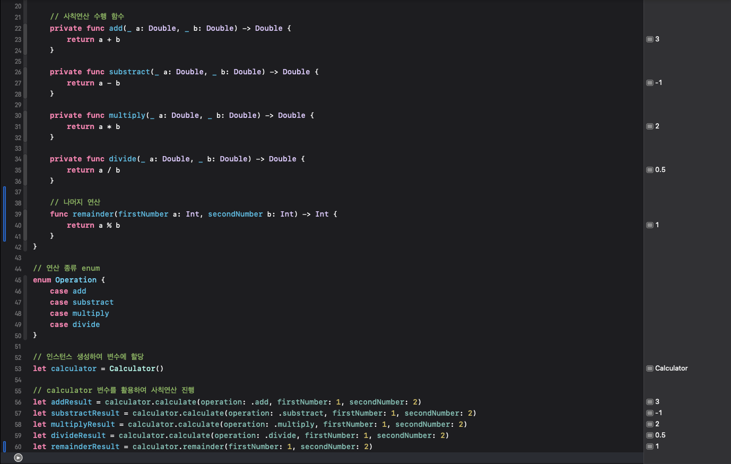The height and width of the screenshot is (464, 731).
Task: Click the 'divide' function name in its declaration
Action: pyautogui.click(x=123, y=159)
